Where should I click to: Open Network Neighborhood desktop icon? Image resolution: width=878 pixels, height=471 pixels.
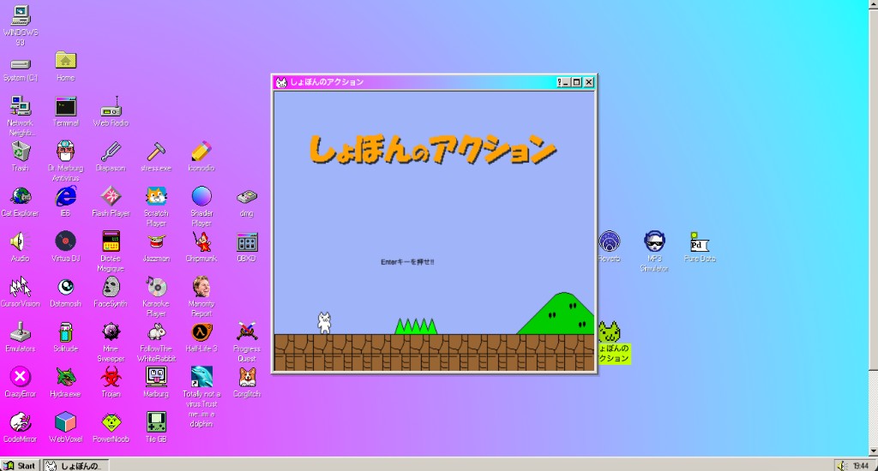[x=21, y=105]
